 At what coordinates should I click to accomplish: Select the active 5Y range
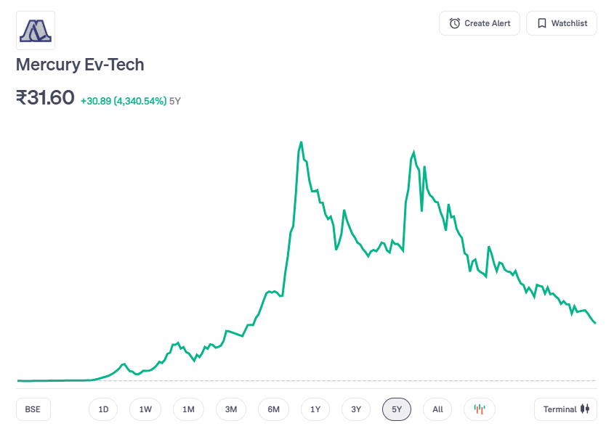click(397, 409)
